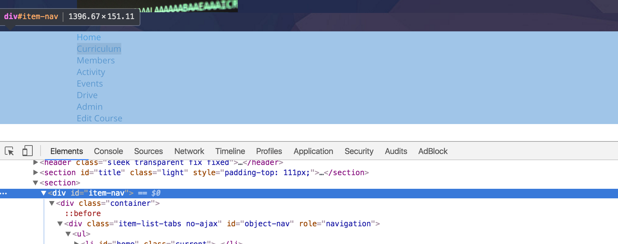Select the ::before pseudo-element row
This screenshot has width=618, height=244.
click(x=83, y=213)
